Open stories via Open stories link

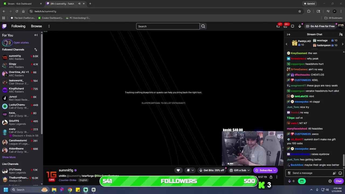21,43
